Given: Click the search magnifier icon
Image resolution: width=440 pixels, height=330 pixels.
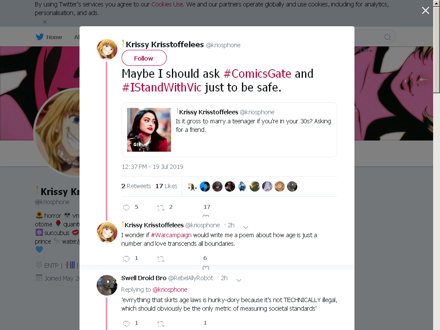Looking at the screenshot, I should (x=387, y=37).
